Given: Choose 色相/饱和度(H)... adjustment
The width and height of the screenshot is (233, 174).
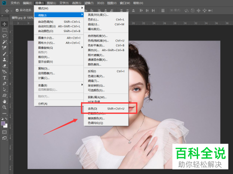Looking at the screenshot, I should pos(106,40).
